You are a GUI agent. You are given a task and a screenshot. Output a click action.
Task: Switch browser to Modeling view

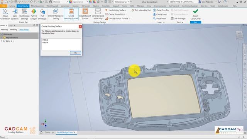tap(14, 30)
